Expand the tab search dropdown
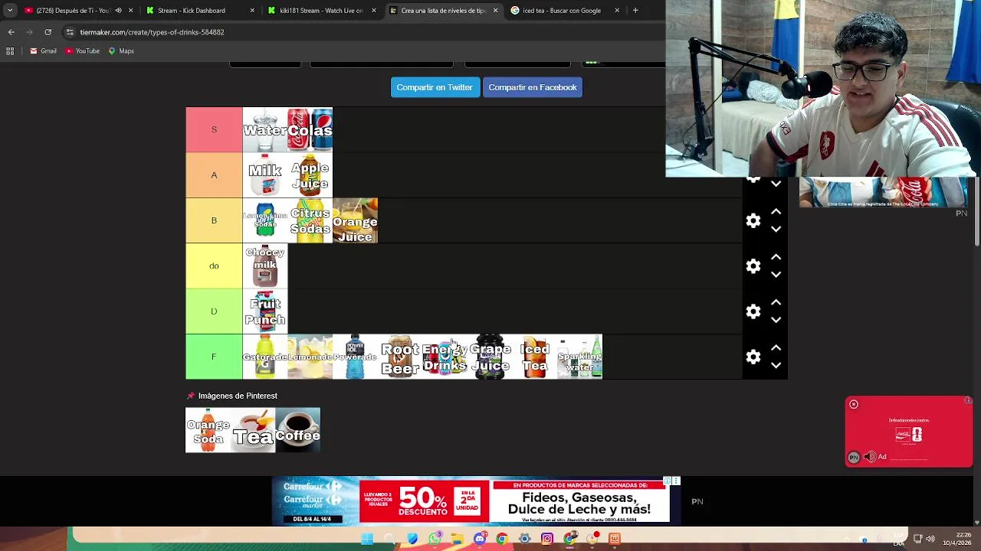 click(9, 10)
